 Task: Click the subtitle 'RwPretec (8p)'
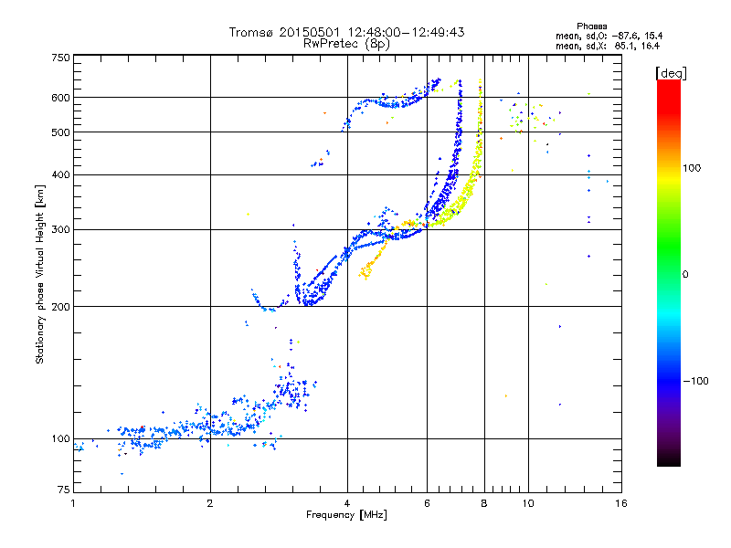coord(346,44)
